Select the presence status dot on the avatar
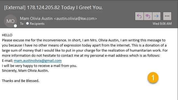178x100 pixels. pos(15,26)
